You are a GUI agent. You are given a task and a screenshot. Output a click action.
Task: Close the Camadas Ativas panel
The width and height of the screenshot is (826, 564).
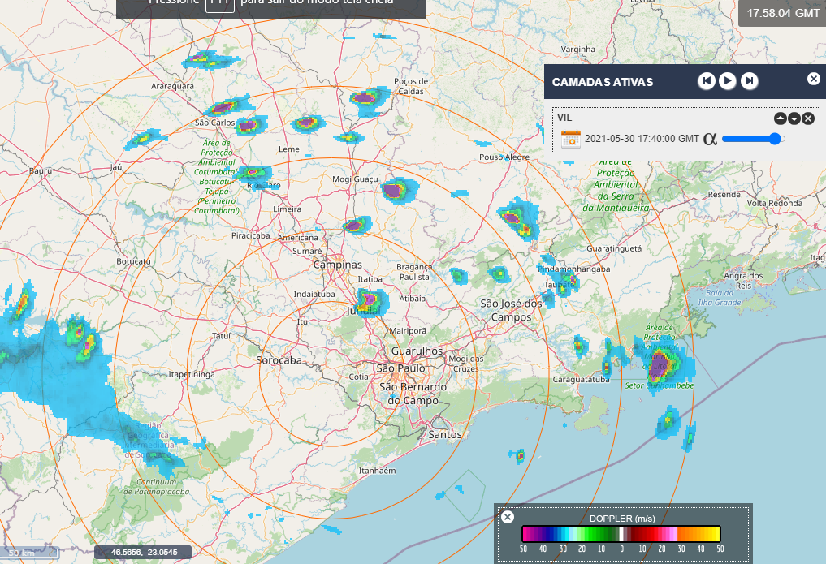coord(813,79)
